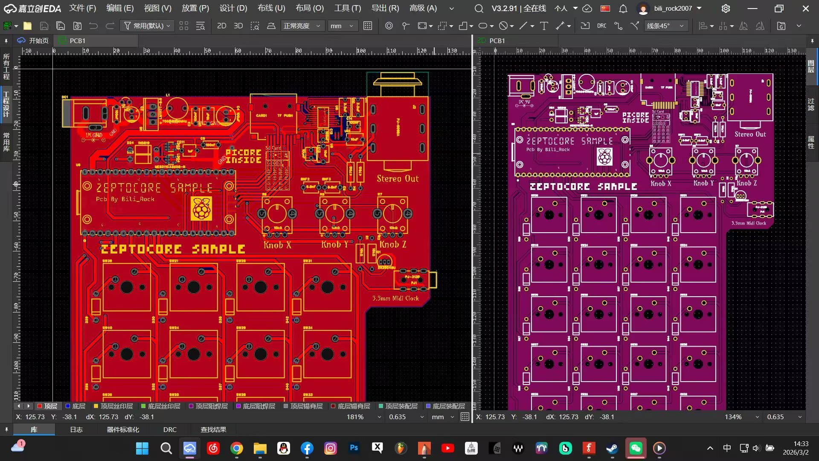Open the 正常亮度 brightness dropdown
This screenshot has width=819, height=461.
302,26
